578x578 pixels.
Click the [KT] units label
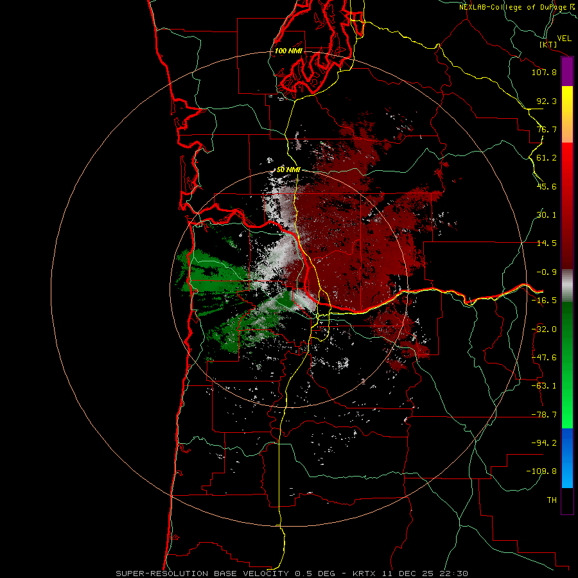pyautogui.click(x=548, y=44)
